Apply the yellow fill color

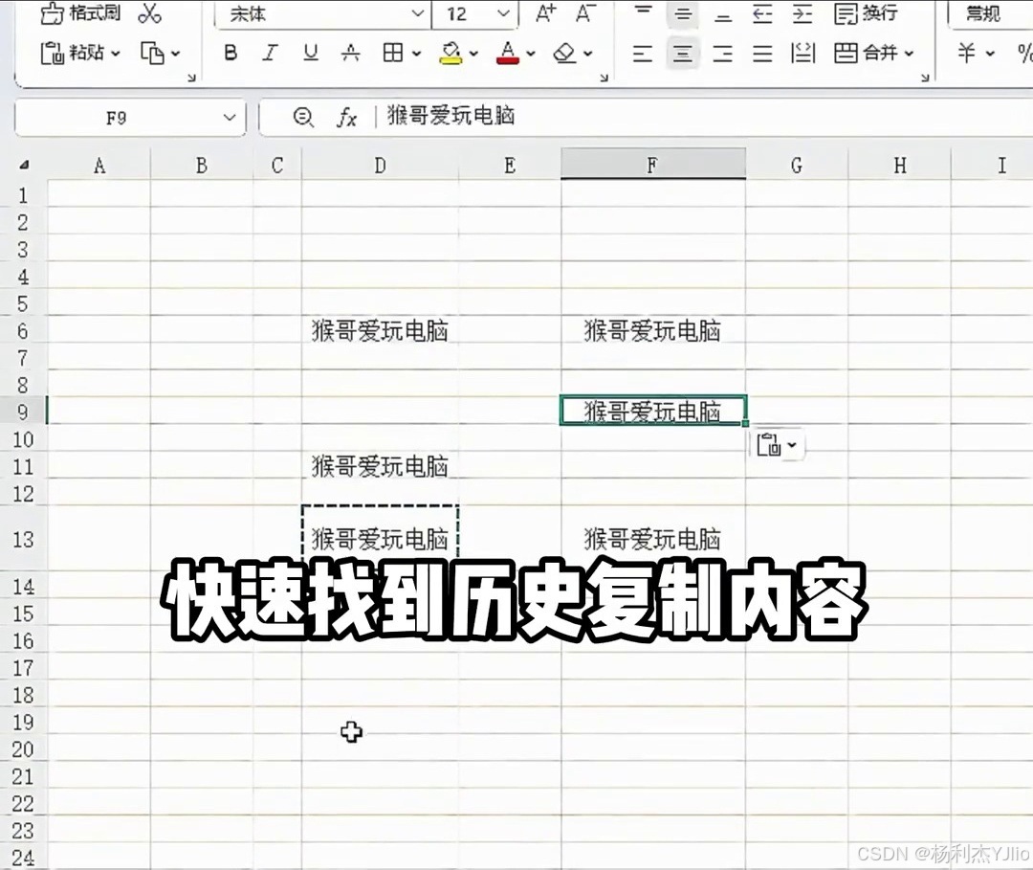(451, 54)
